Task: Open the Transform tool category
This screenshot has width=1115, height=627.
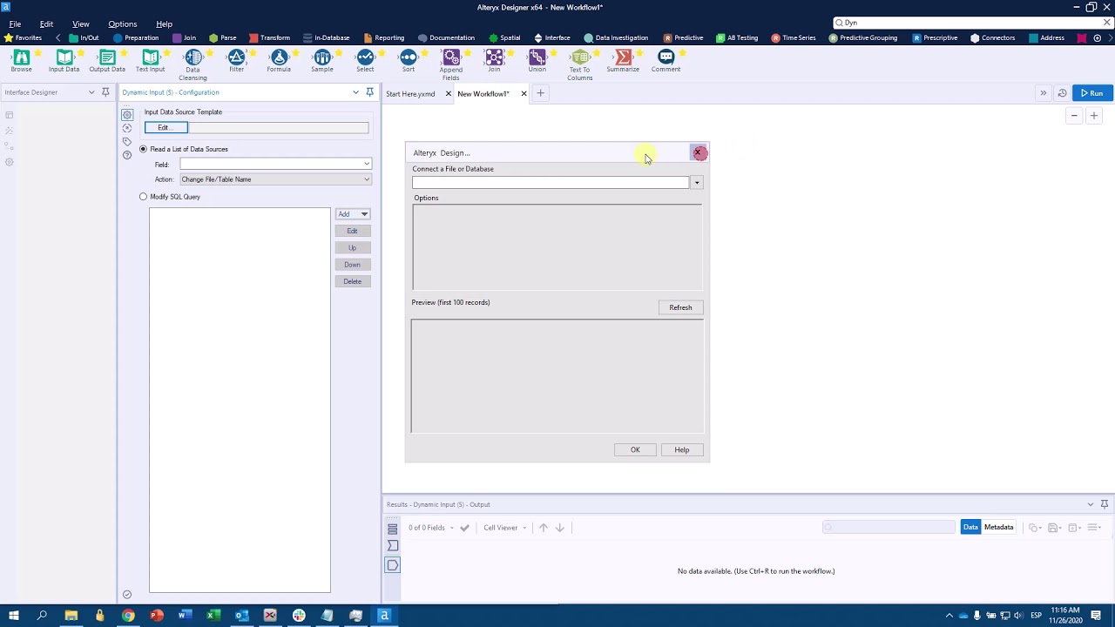Action: click(270, 37)
